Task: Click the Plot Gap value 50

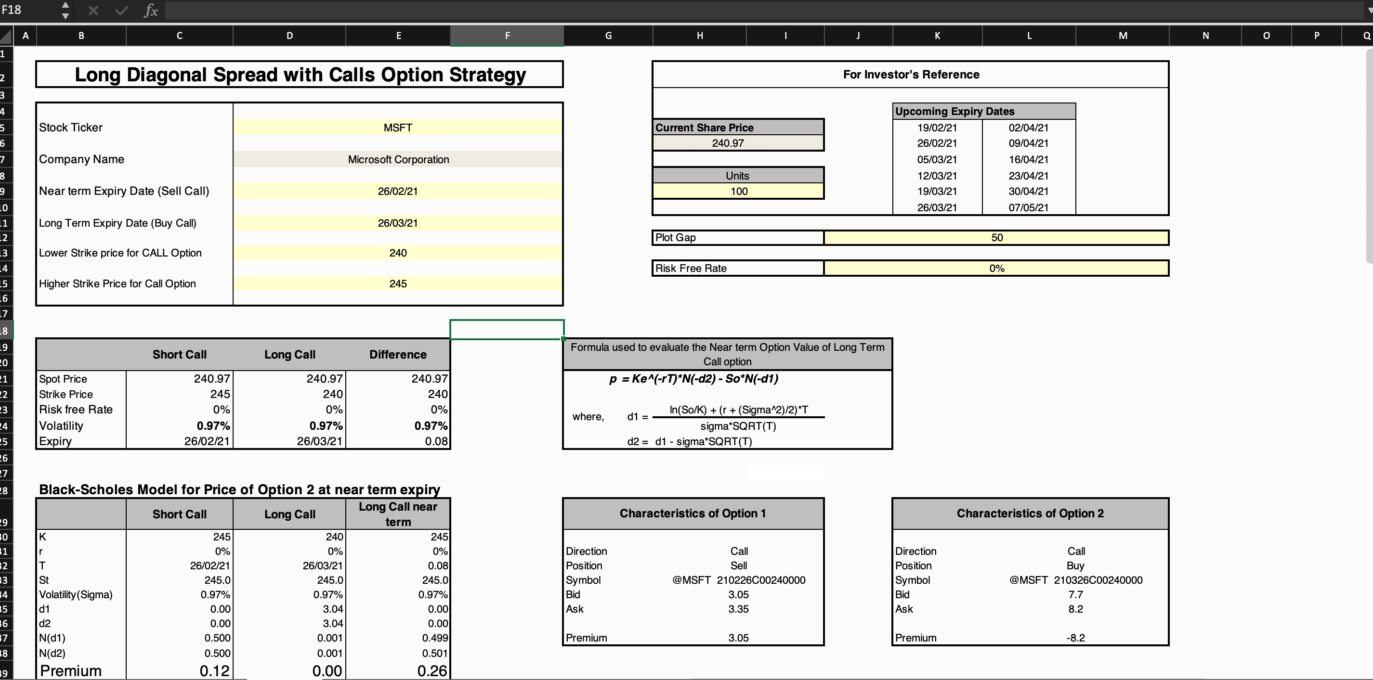Action: [x=996, y=237]
